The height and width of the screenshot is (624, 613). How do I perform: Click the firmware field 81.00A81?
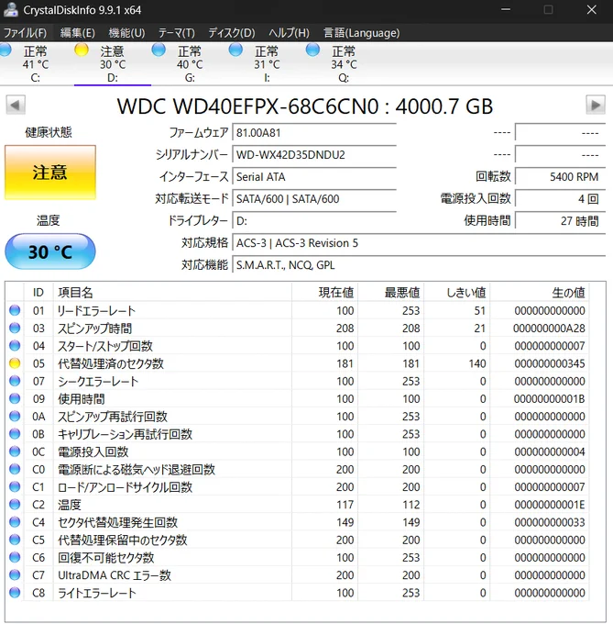(x=314, y=132)
